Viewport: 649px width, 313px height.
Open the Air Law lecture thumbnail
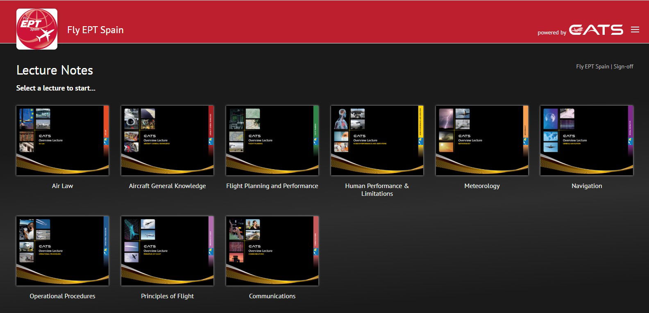point(63,141)
